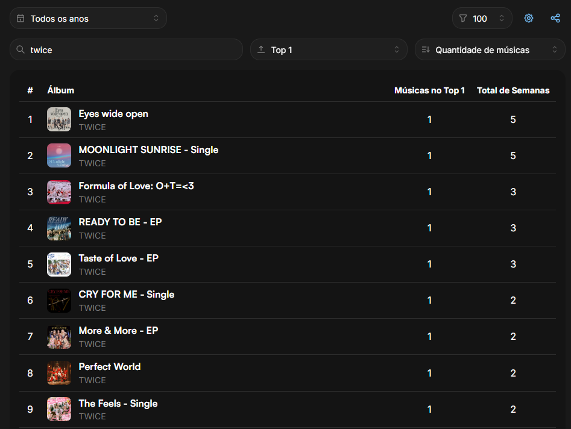Open Taste of Love - EP title
The image size is (571, 429).
118,258
